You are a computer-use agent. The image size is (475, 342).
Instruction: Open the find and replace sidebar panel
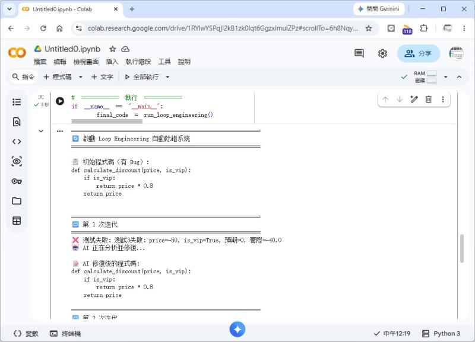[17, 122]
